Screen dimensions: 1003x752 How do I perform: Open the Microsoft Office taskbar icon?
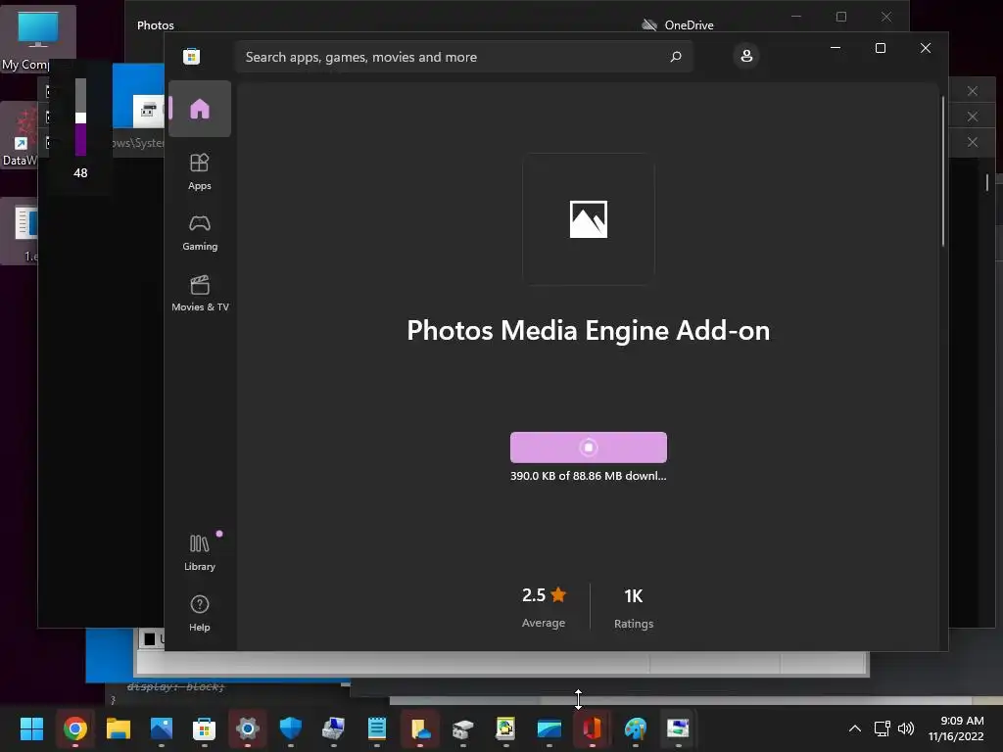593,728
